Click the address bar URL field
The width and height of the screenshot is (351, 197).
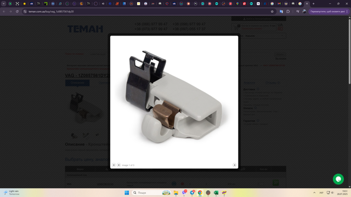(148, 11)
